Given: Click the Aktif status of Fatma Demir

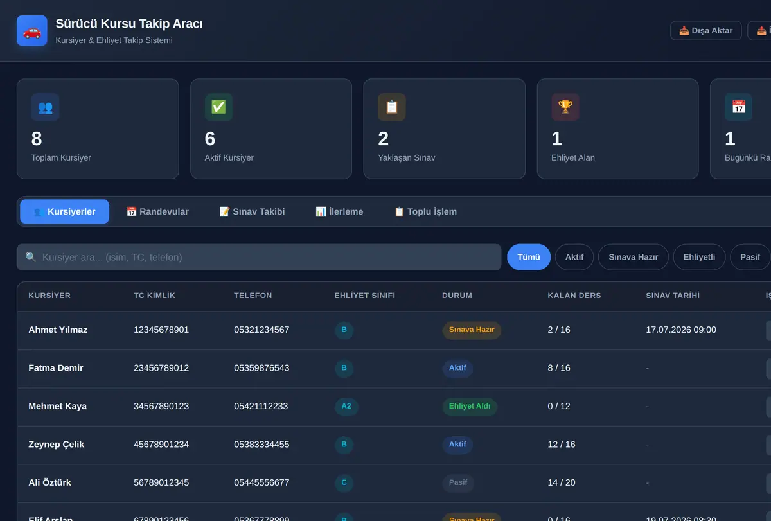Looking at the screenshot, I should (458, 369).
